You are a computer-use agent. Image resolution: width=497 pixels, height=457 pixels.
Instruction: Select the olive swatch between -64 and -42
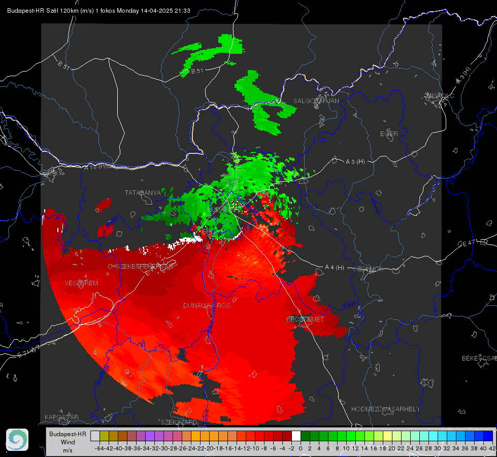(104, 436)
